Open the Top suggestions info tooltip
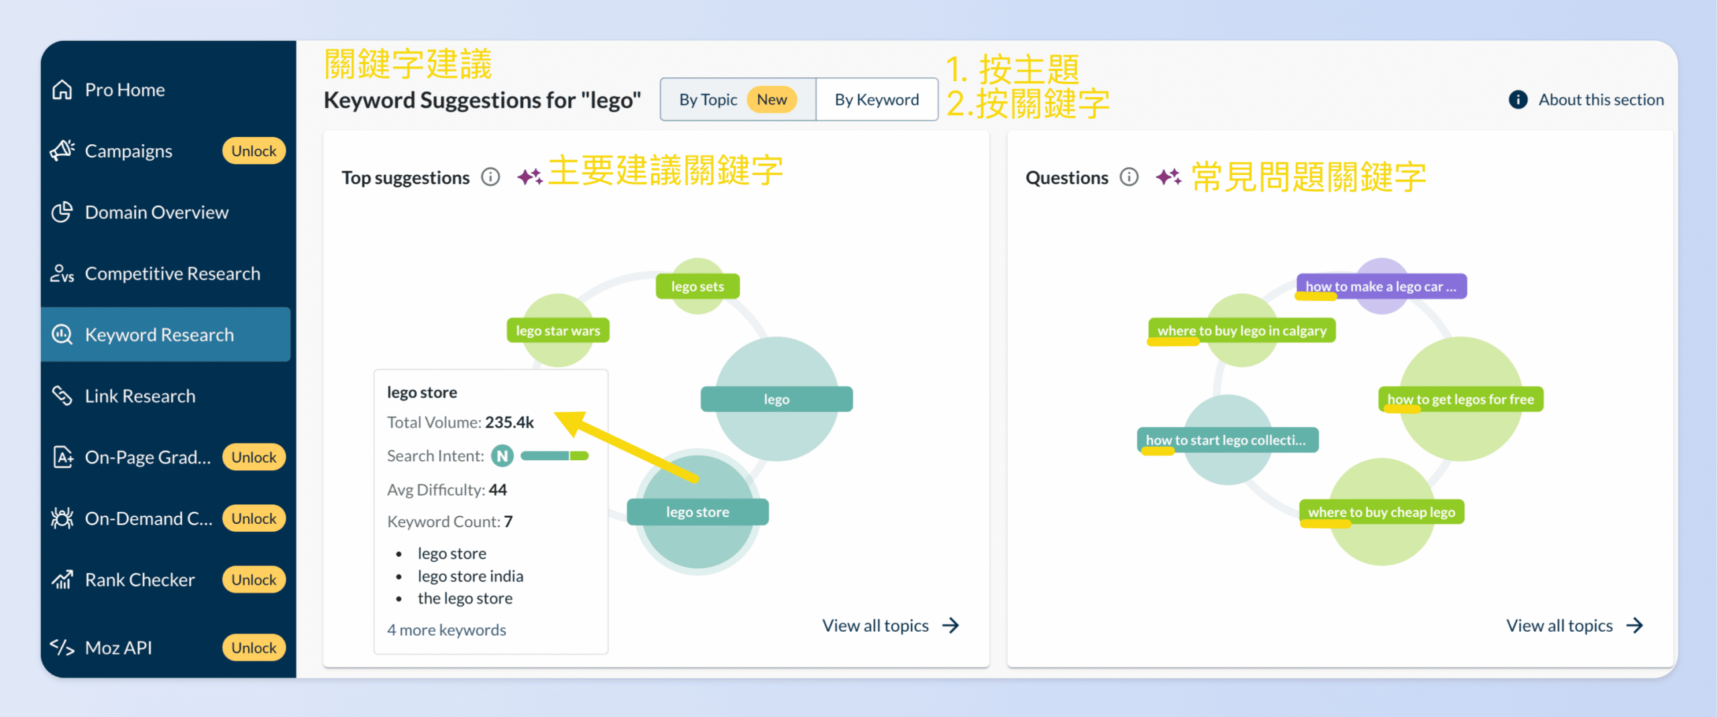This screenshot has height=717, width=1717. pyautogui.click(x=492, y=177)
